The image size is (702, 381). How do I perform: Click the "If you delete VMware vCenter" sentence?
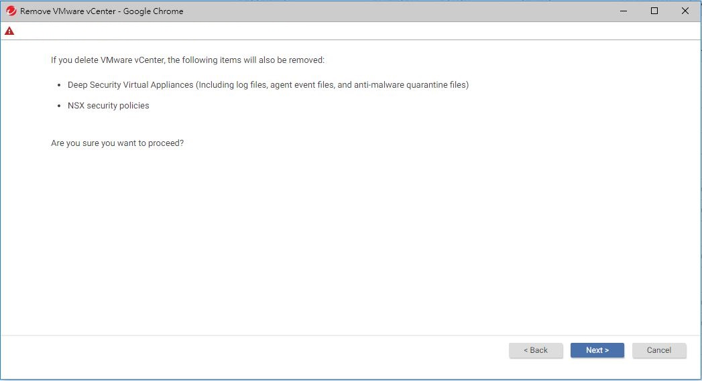pyautogui.click(x=188, y=60)
